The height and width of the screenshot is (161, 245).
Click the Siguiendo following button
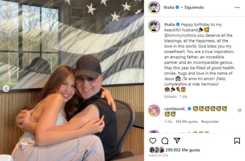point(194,7)
